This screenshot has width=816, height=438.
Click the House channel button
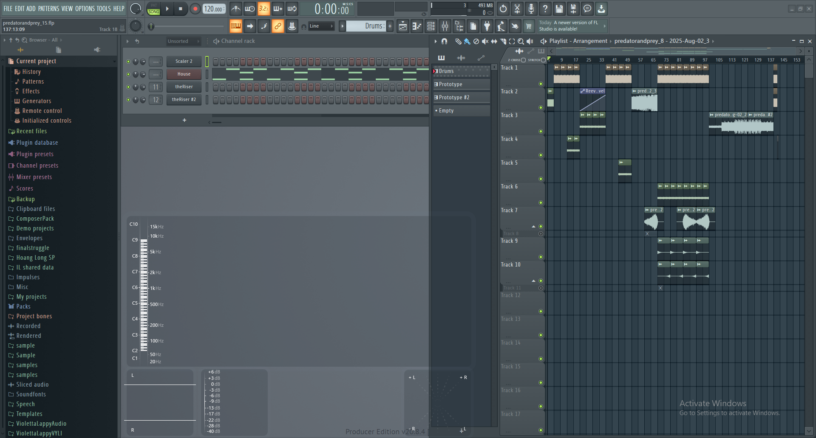point(184,74)
